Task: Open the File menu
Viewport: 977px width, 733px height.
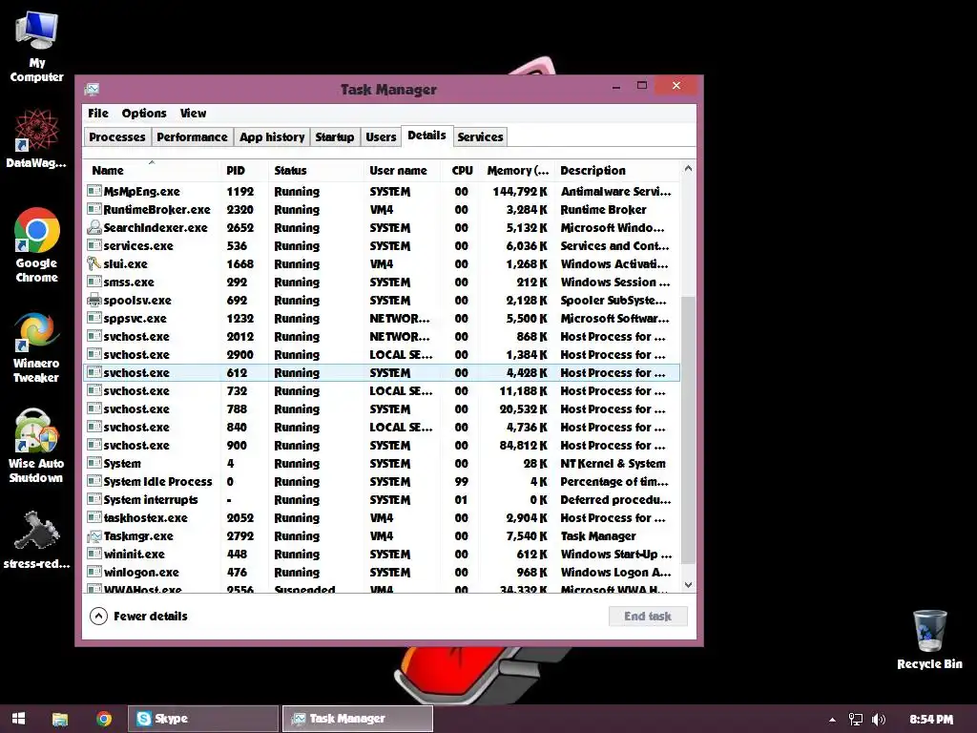Action: (98, 113)
